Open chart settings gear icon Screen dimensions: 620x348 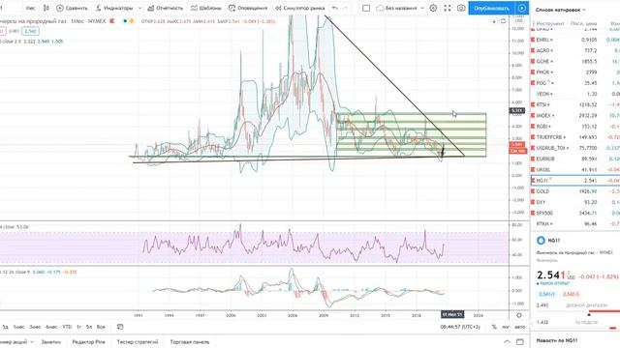pyautogui.click(x=433, y=8)
